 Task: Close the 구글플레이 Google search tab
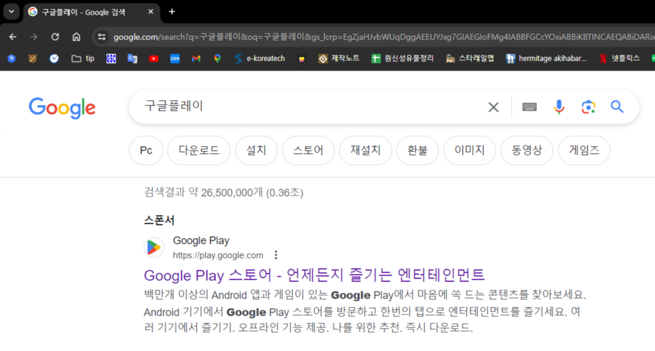[151, 12]
